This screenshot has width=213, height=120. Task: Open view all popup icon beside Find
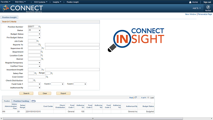pos(135,98)
